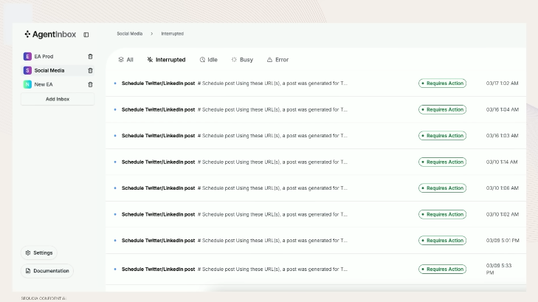The width and height of the screenshot is (538, 302).
Task: Open the 03/10 1:14 AM scheduled post
Action: (x=316, y=162)
